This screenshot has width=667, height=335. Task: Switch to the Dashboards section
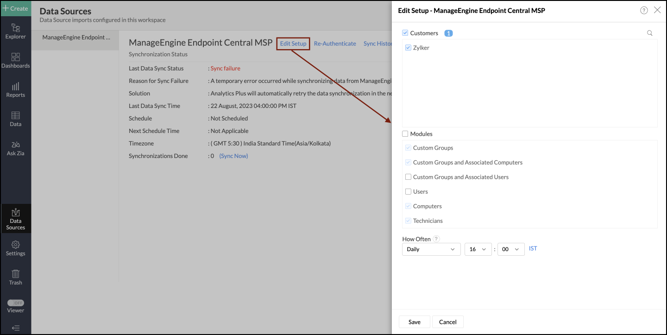16,60
